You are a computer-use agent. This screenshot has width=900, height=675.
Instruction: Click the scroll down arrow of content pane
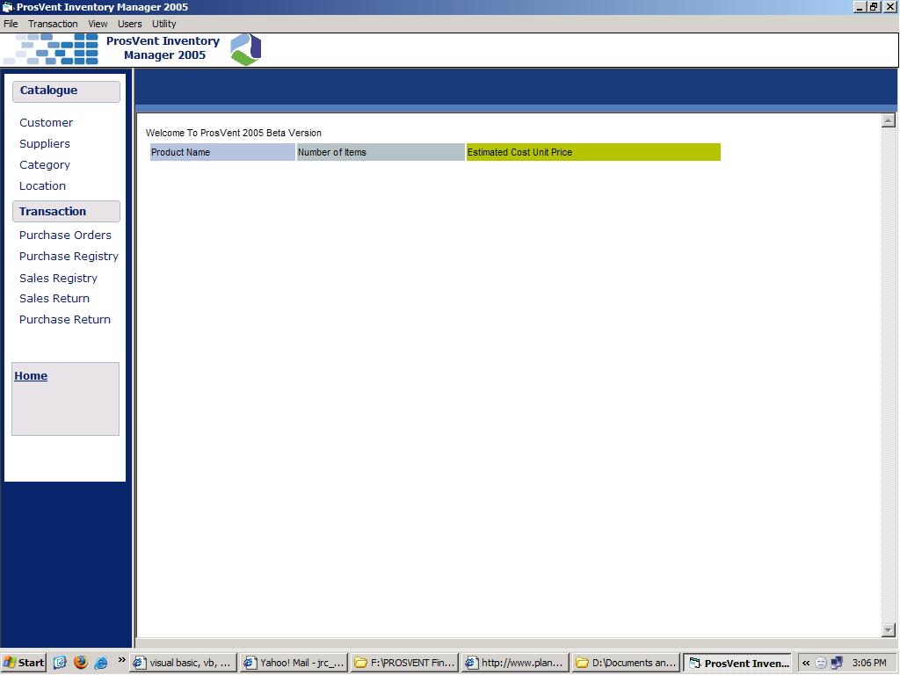[888, 629]
